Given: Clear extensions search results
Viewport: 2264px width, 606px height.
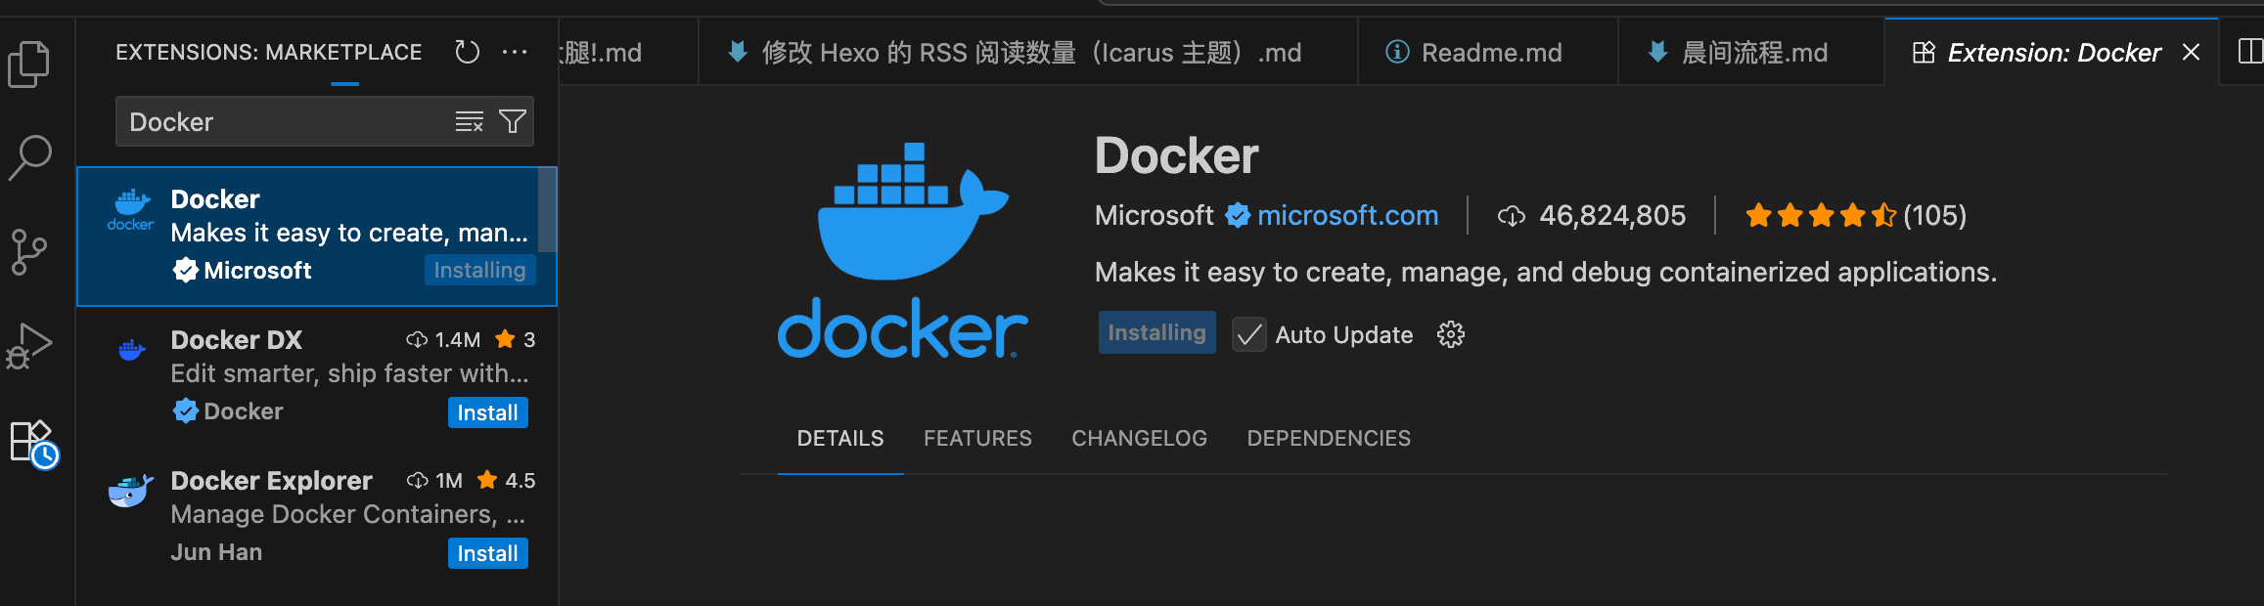Looking at the screenshot, I should tap(470, 121).
